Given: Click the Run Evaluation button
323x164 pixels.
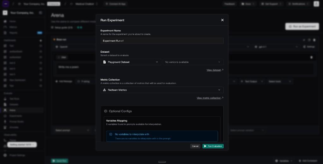Looking at the screenshot, I should [x=213, y=146].
